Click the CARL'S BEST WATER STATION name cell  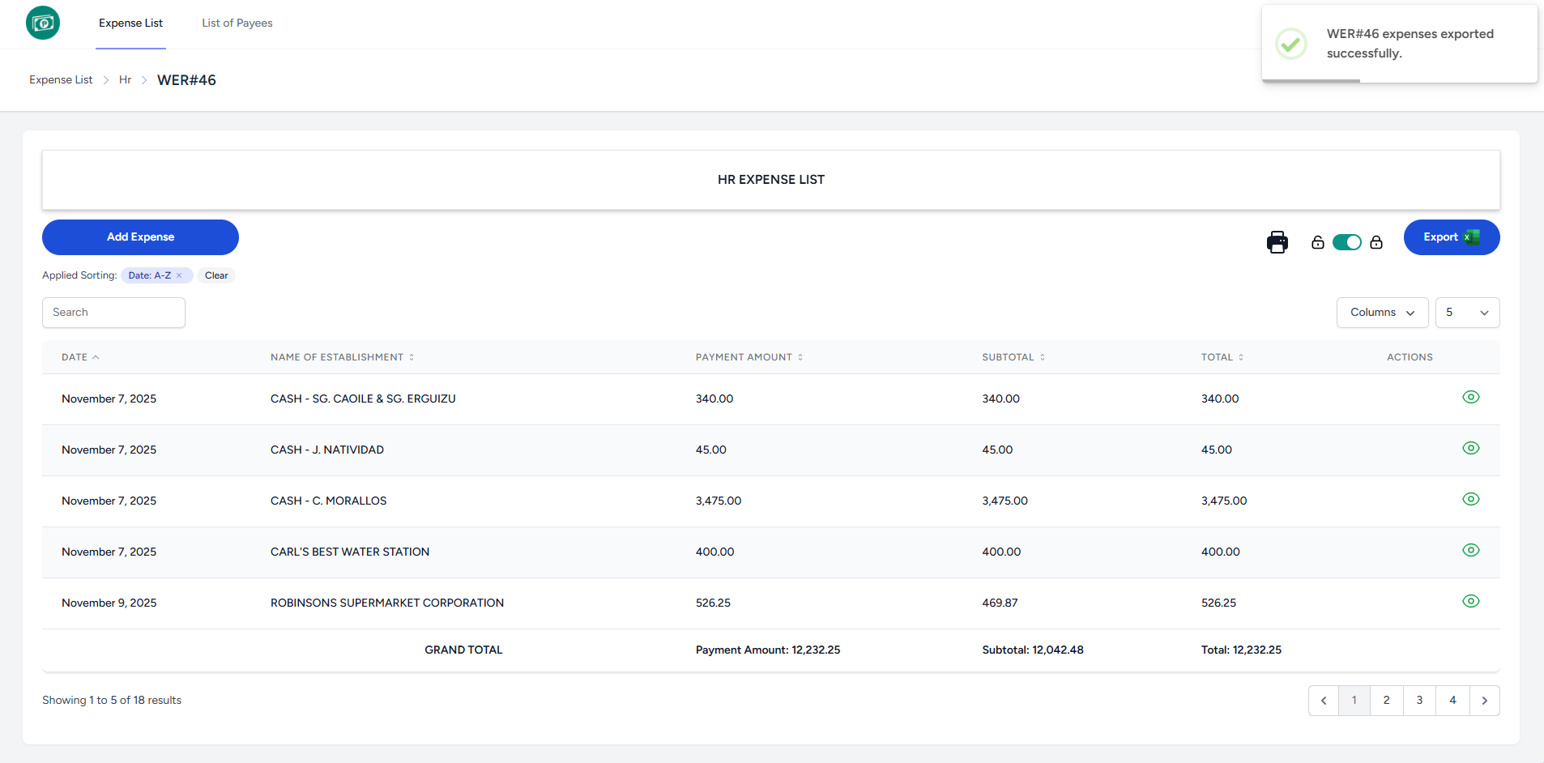(350, 552)
